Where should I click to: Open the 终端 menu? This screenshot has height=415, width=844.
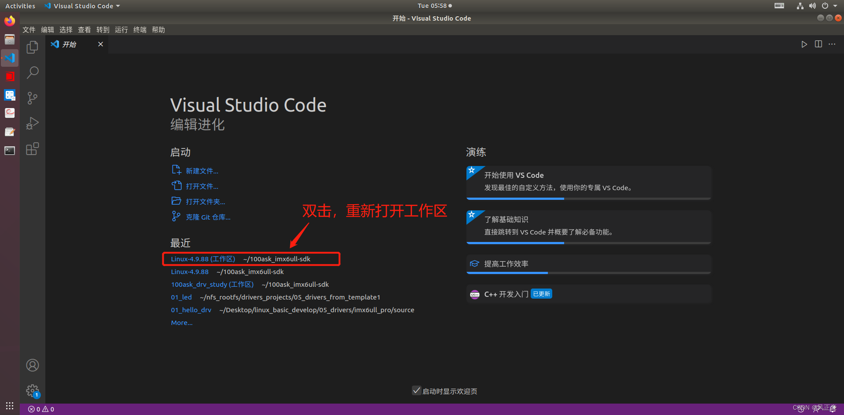pyautogui.click(x=139, y=29)
